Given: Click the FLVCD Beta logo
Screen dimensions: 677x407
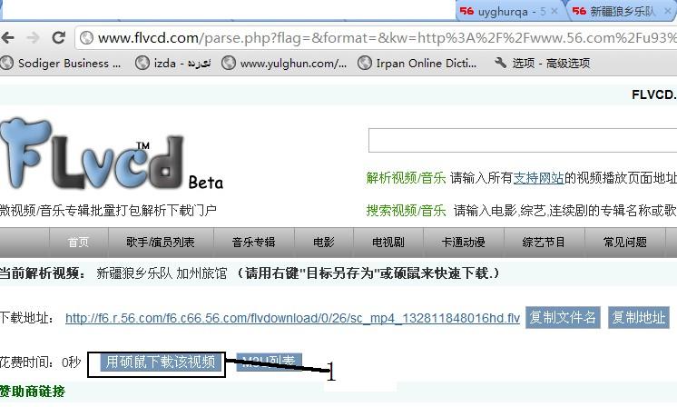Looking at the screenshot, I should [x=111, y=154].
